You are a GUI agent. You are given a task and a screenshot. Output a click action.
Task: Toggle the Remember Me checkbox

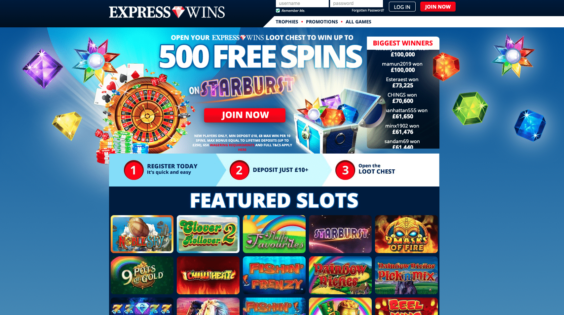pos(278,11)
